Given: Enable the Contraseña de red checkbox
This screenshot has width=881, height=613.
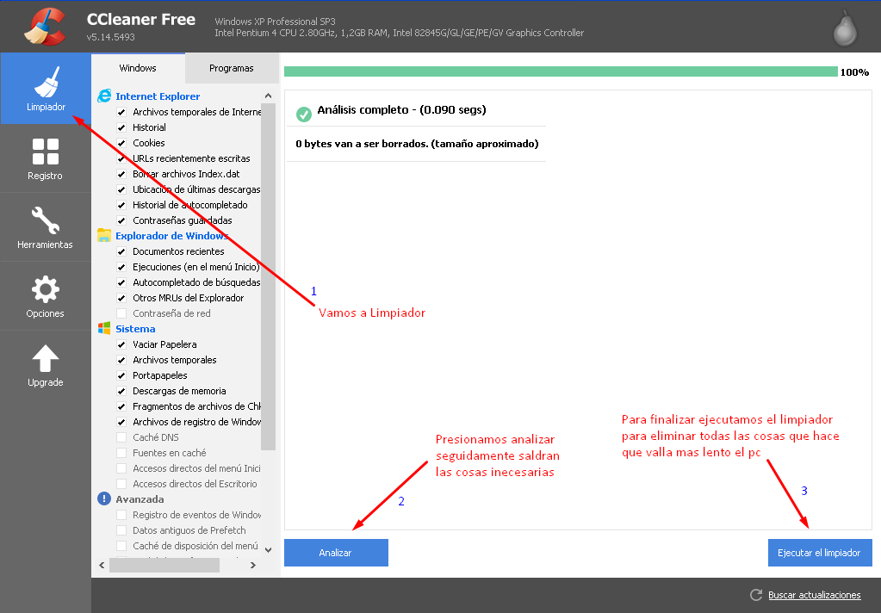Looking at the screenshot, I should (121, 313).
